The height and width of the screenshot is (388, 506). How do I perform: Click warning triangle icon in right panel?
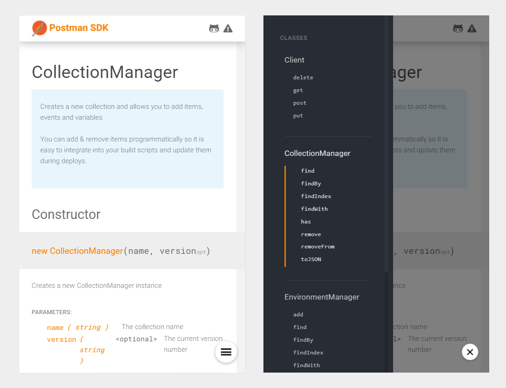[x=472, y=29]
